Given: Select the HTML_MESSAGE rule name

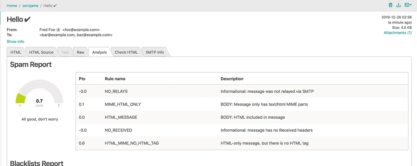Looking at the screenshot, I should coord(121,118).
